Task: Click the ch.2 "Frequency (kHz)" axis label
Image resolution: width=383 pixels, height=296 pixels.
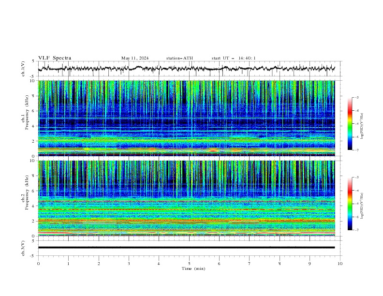Action: point(27,192)
